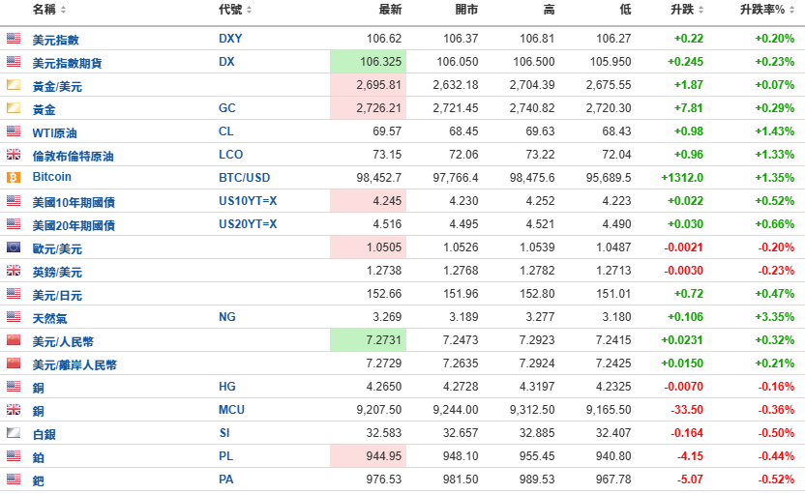Open the WTI原油 quote link
The height and width of the screenshot is (494, 805).
(x=57, y=131)
